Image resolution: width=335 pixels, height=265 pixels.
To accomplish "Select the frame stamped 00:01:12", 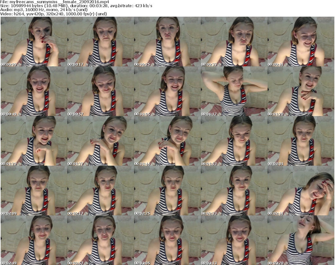I will click(x=234, y=91).
